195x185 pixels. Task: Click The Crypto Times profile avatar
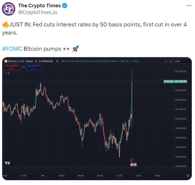pos(9,9)
